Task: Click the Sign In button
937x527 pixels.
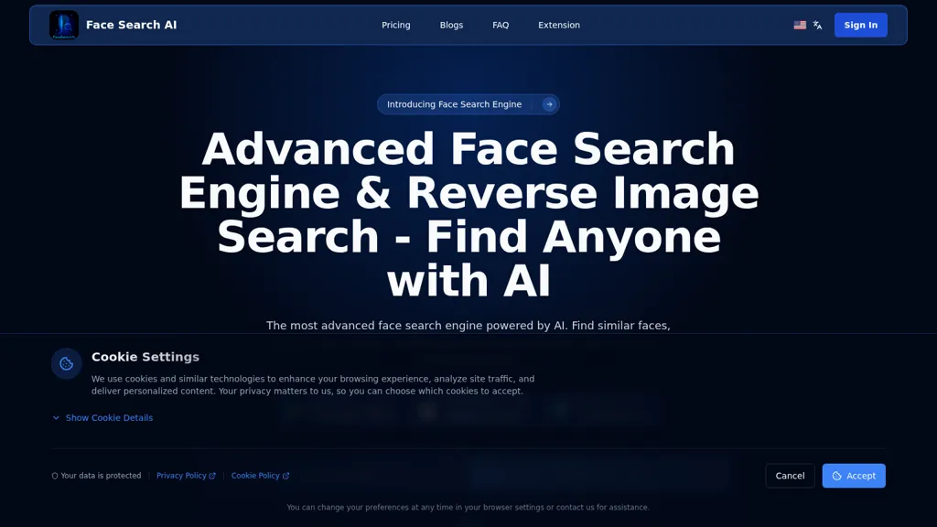Action: tap(860, 25)
